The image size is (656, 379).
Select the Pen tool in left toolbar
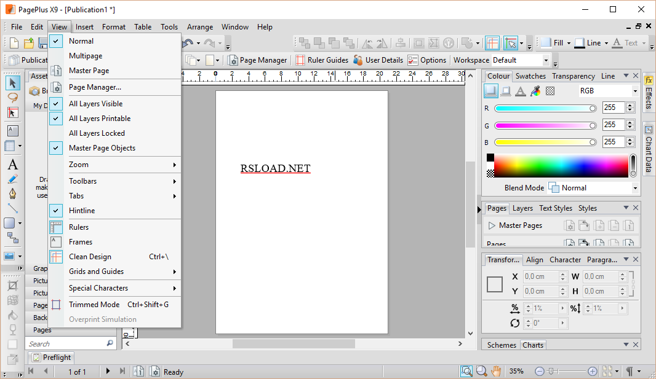pos(12,194)
